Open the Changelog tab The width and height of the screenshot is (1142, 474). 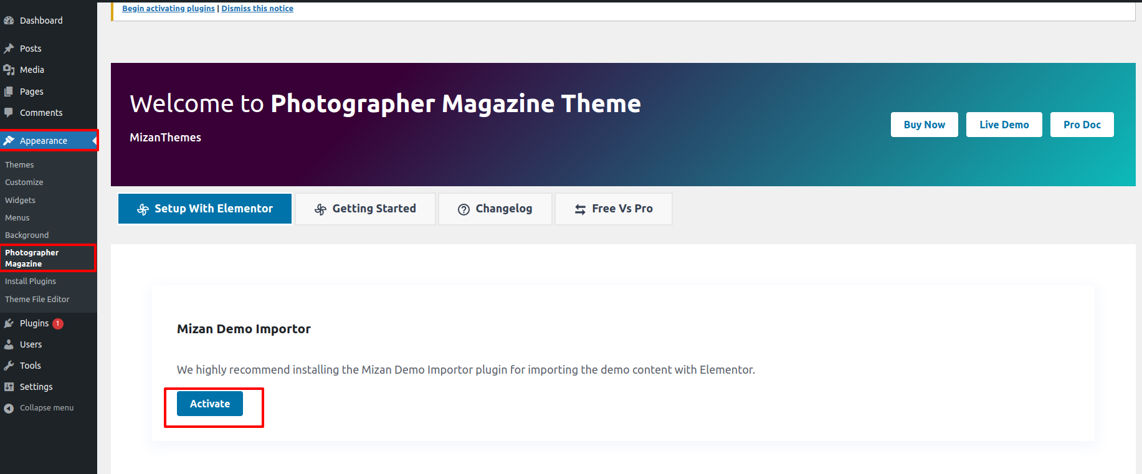495,209
